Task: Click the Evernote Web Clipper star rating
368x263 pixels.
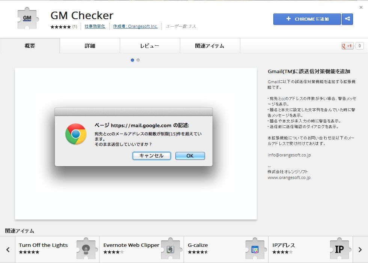Action: [x=113, y=252]
